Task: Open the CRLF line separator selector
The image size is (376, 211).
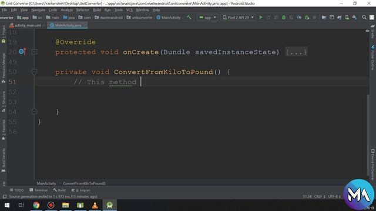Action: pos(320,196)
